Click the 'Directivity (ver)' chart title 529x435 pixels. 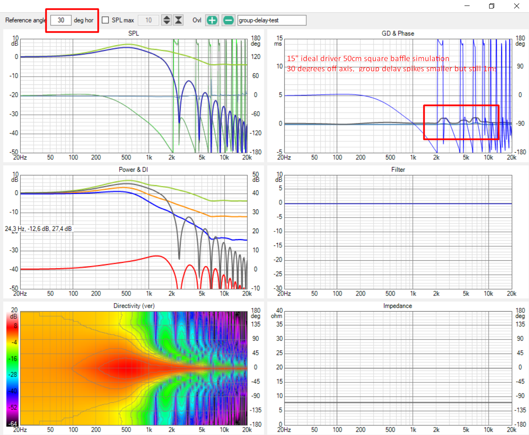[x=134, y=306]
